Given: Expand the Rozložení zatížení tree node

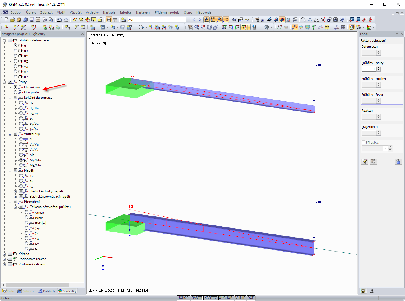Looking at the screenshot, I should pyautogui.click(x=5, y=264).
